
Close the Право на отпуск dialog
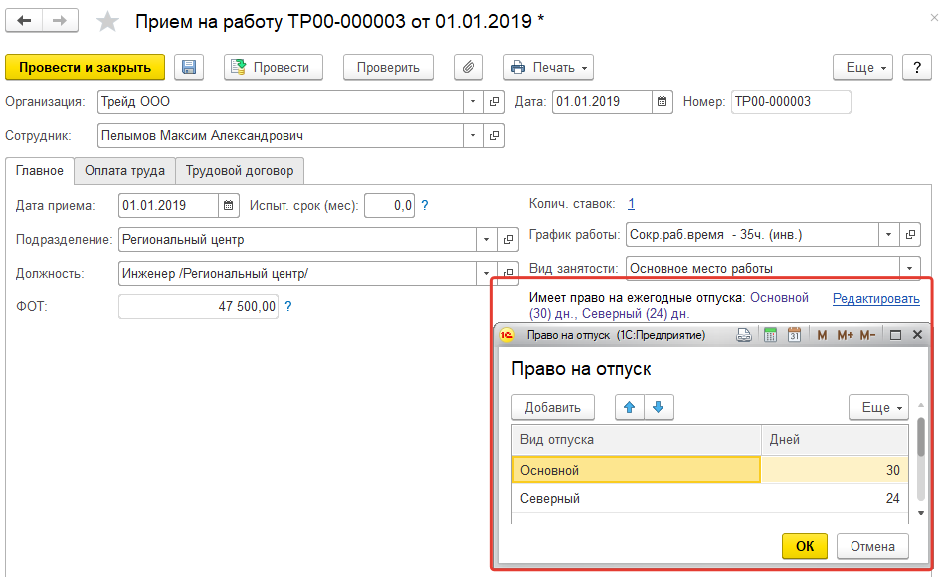coord(917,335)
